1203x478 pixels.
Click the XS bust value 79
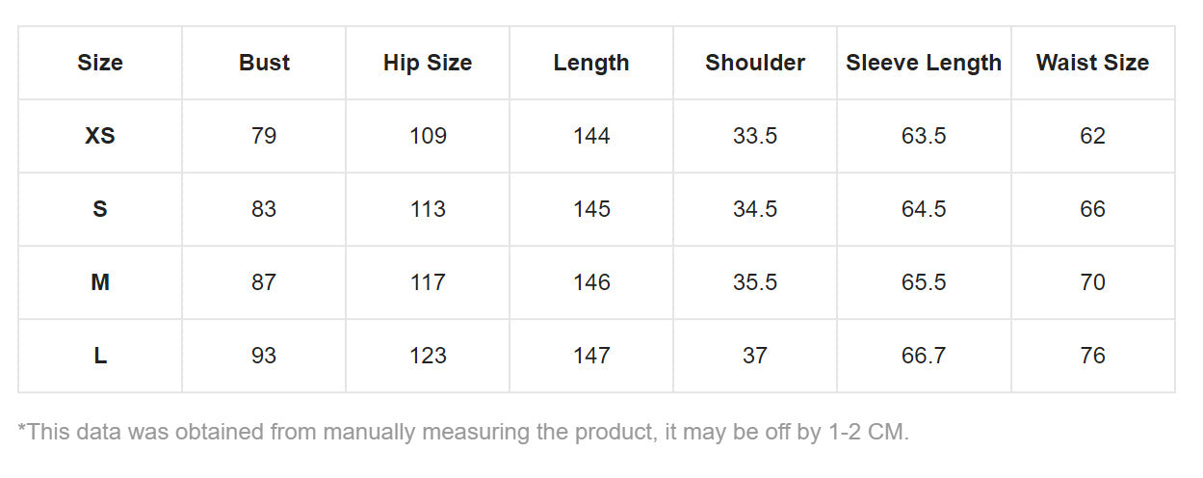264,136
